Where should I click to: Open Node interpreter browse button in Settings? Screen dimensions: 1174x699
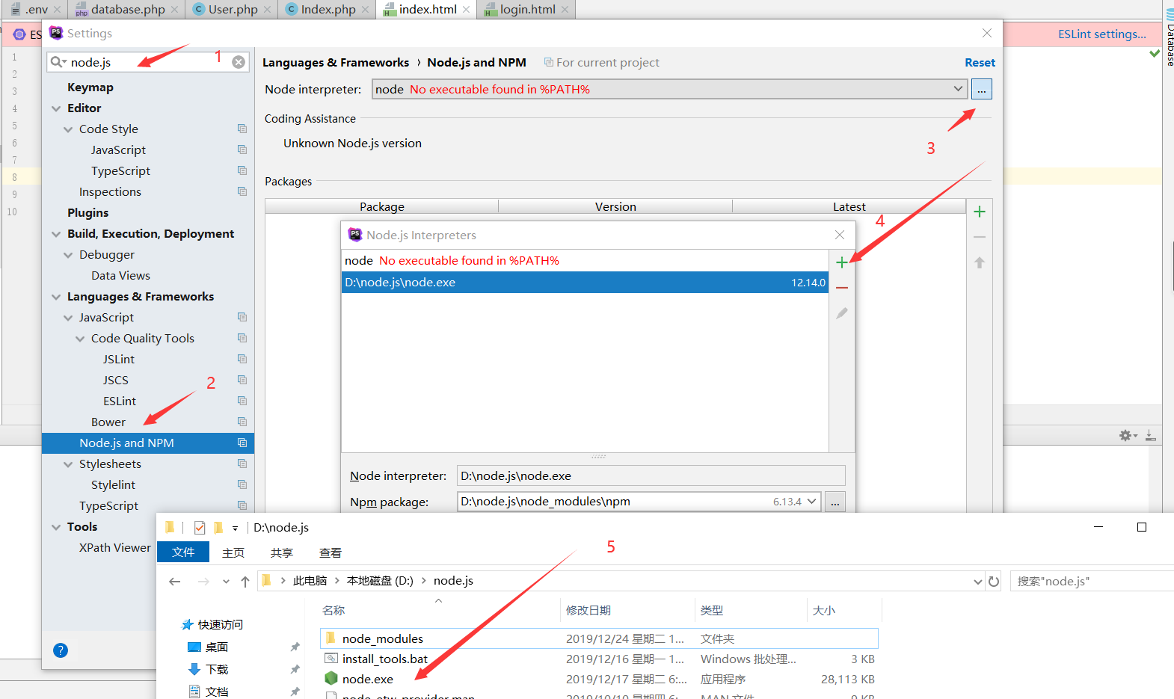981,89
